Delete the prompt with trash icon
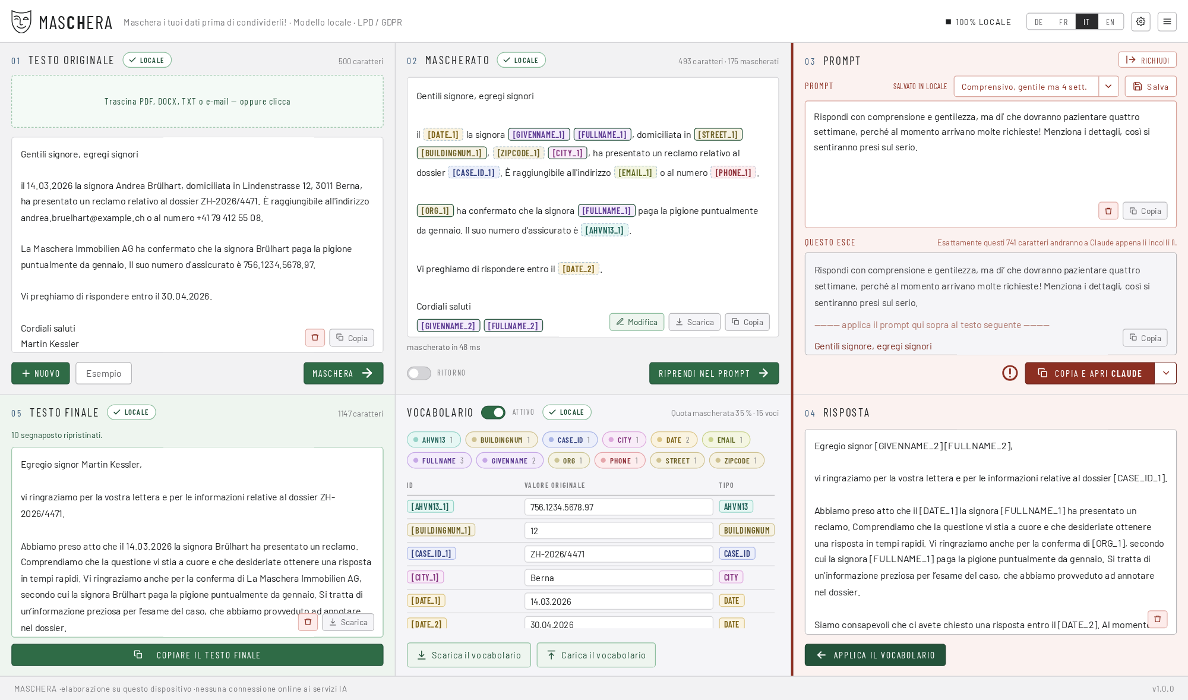Viewport: 1188px width, 700px height. pyautogui.click(x=1108, y=211)
